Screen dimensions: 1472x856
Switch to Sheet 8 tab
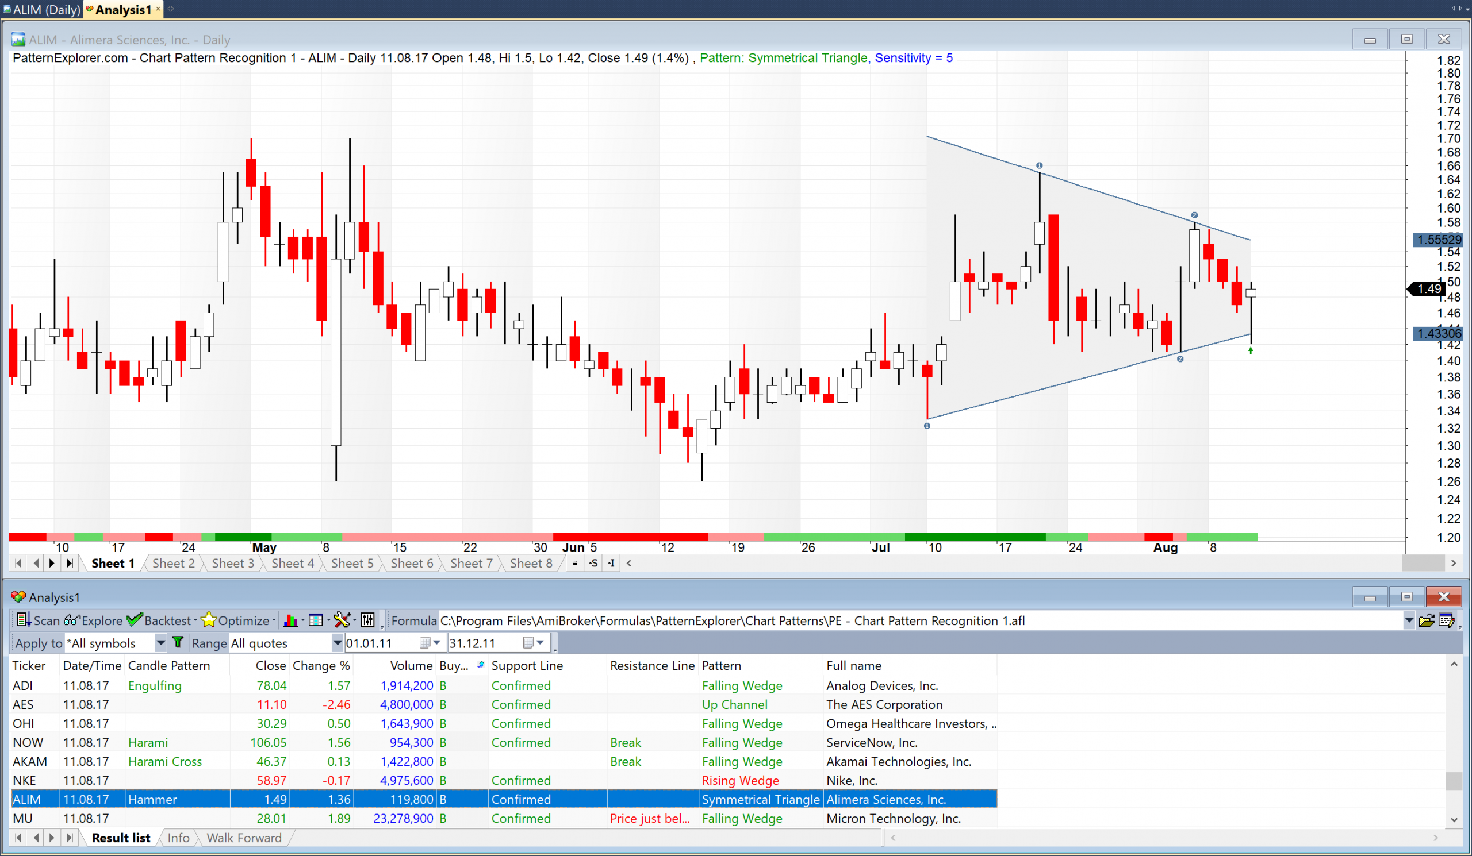[x=531, y=563]
